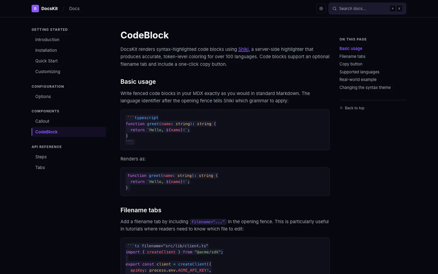Click the GETTING STARTED section label

(x=50, y=30)
